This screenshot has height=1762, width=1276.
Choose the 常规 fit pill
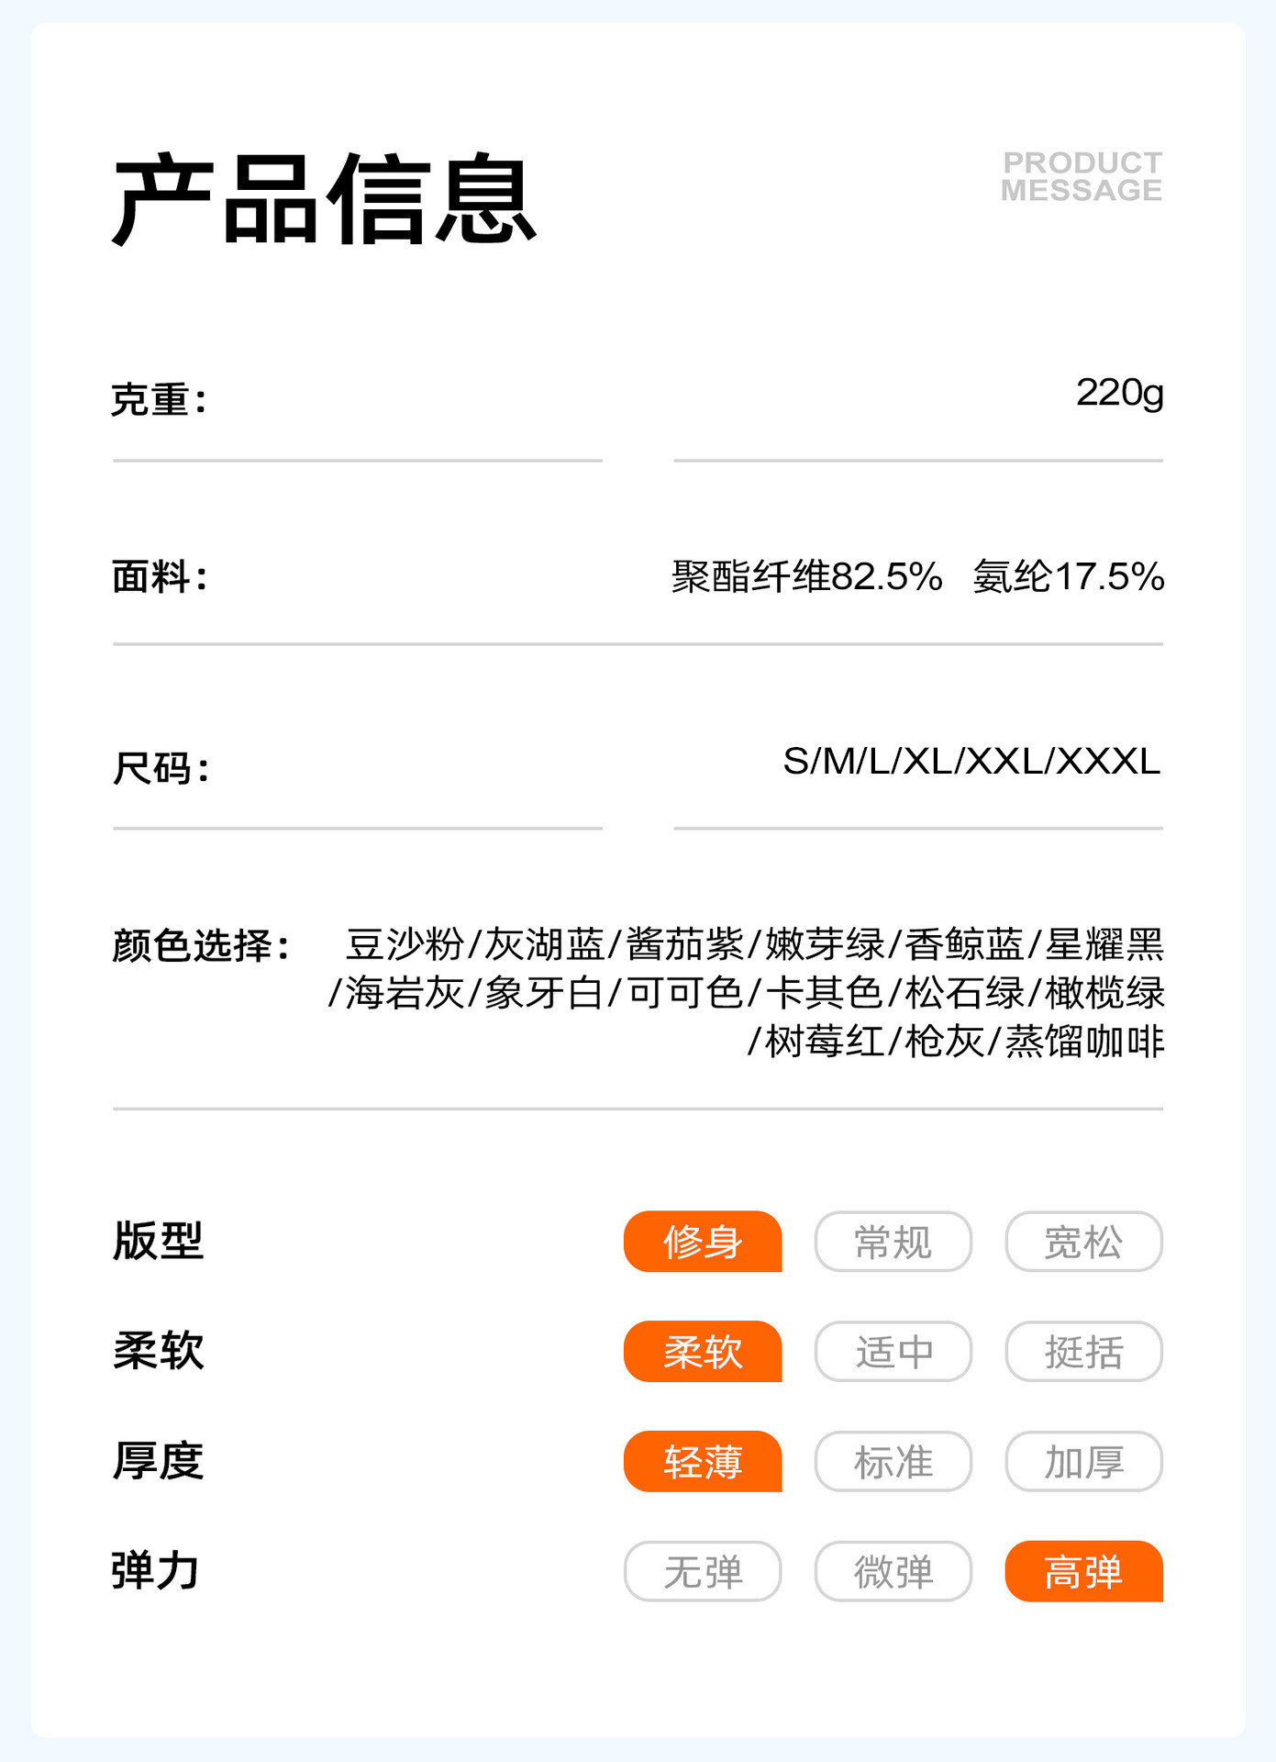click(x=893, y=1242)
